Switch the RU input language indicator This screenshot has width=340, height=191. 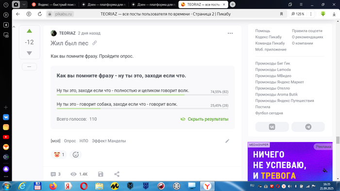click(252, 186)
